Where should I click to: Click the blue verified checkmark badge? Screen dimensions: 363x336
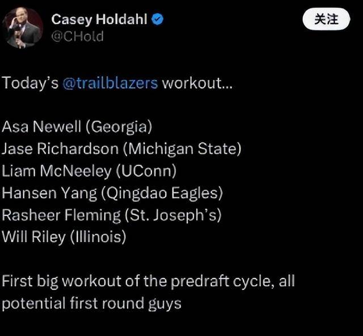pos(158,19)
